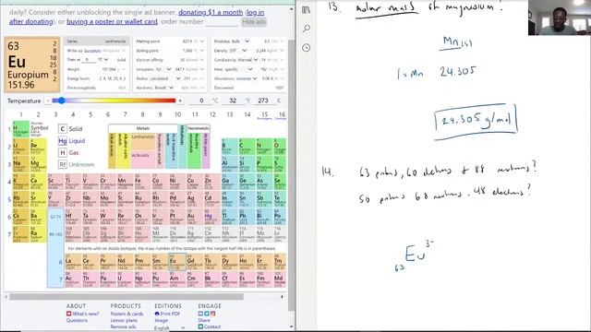Select the Magnesium (Mg) element cell

point(38,164)
